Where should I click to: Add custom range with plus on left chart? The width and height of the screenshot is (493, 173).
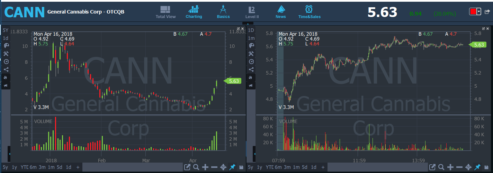[x=78, y=167]
